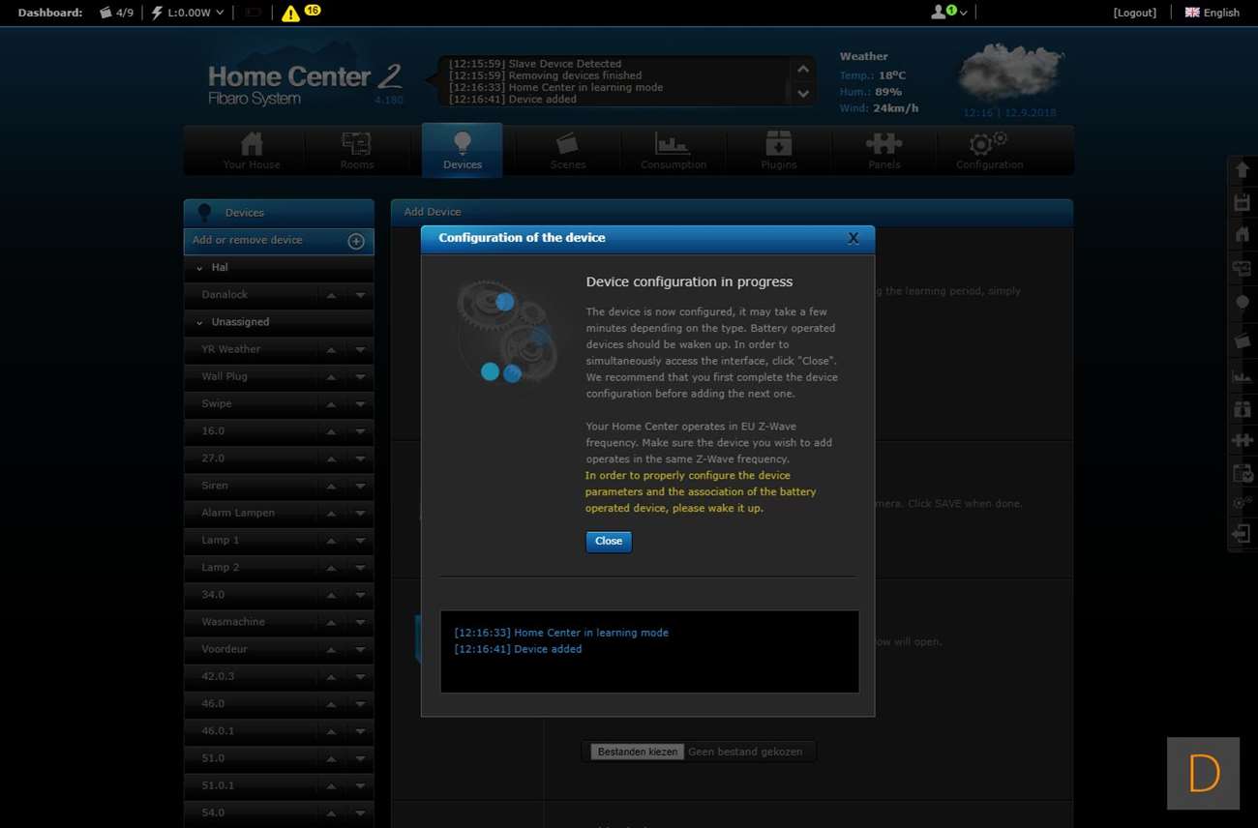Image resolution: width=1258 pixels, height=828 pixels.
Task: Move Siren down in the list
Action: tap(360, 486)
